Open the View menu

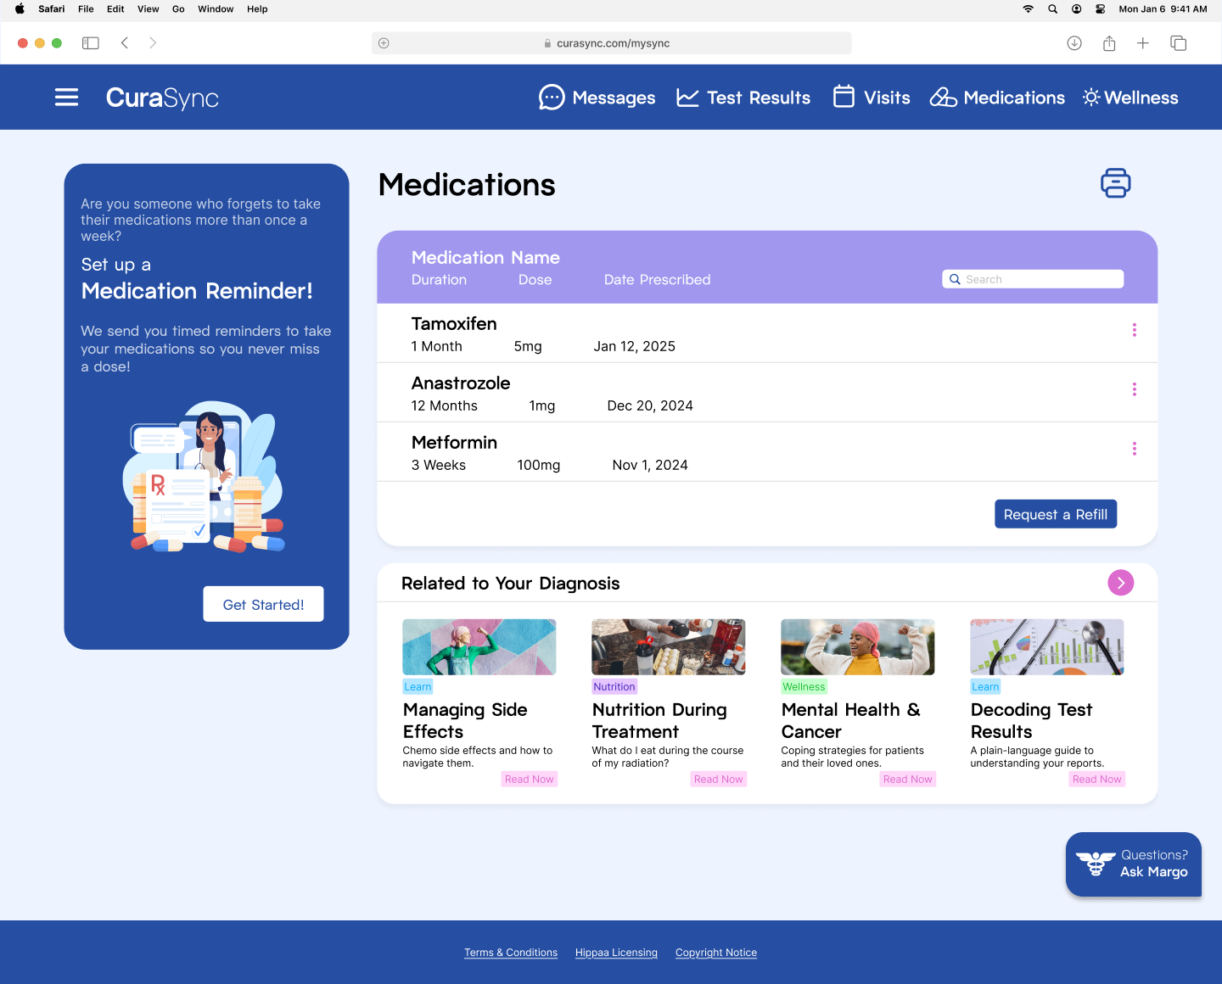149,9
